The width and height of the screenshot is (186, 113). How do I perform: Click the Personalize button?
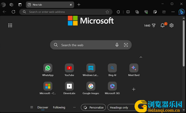coord(93,107)
